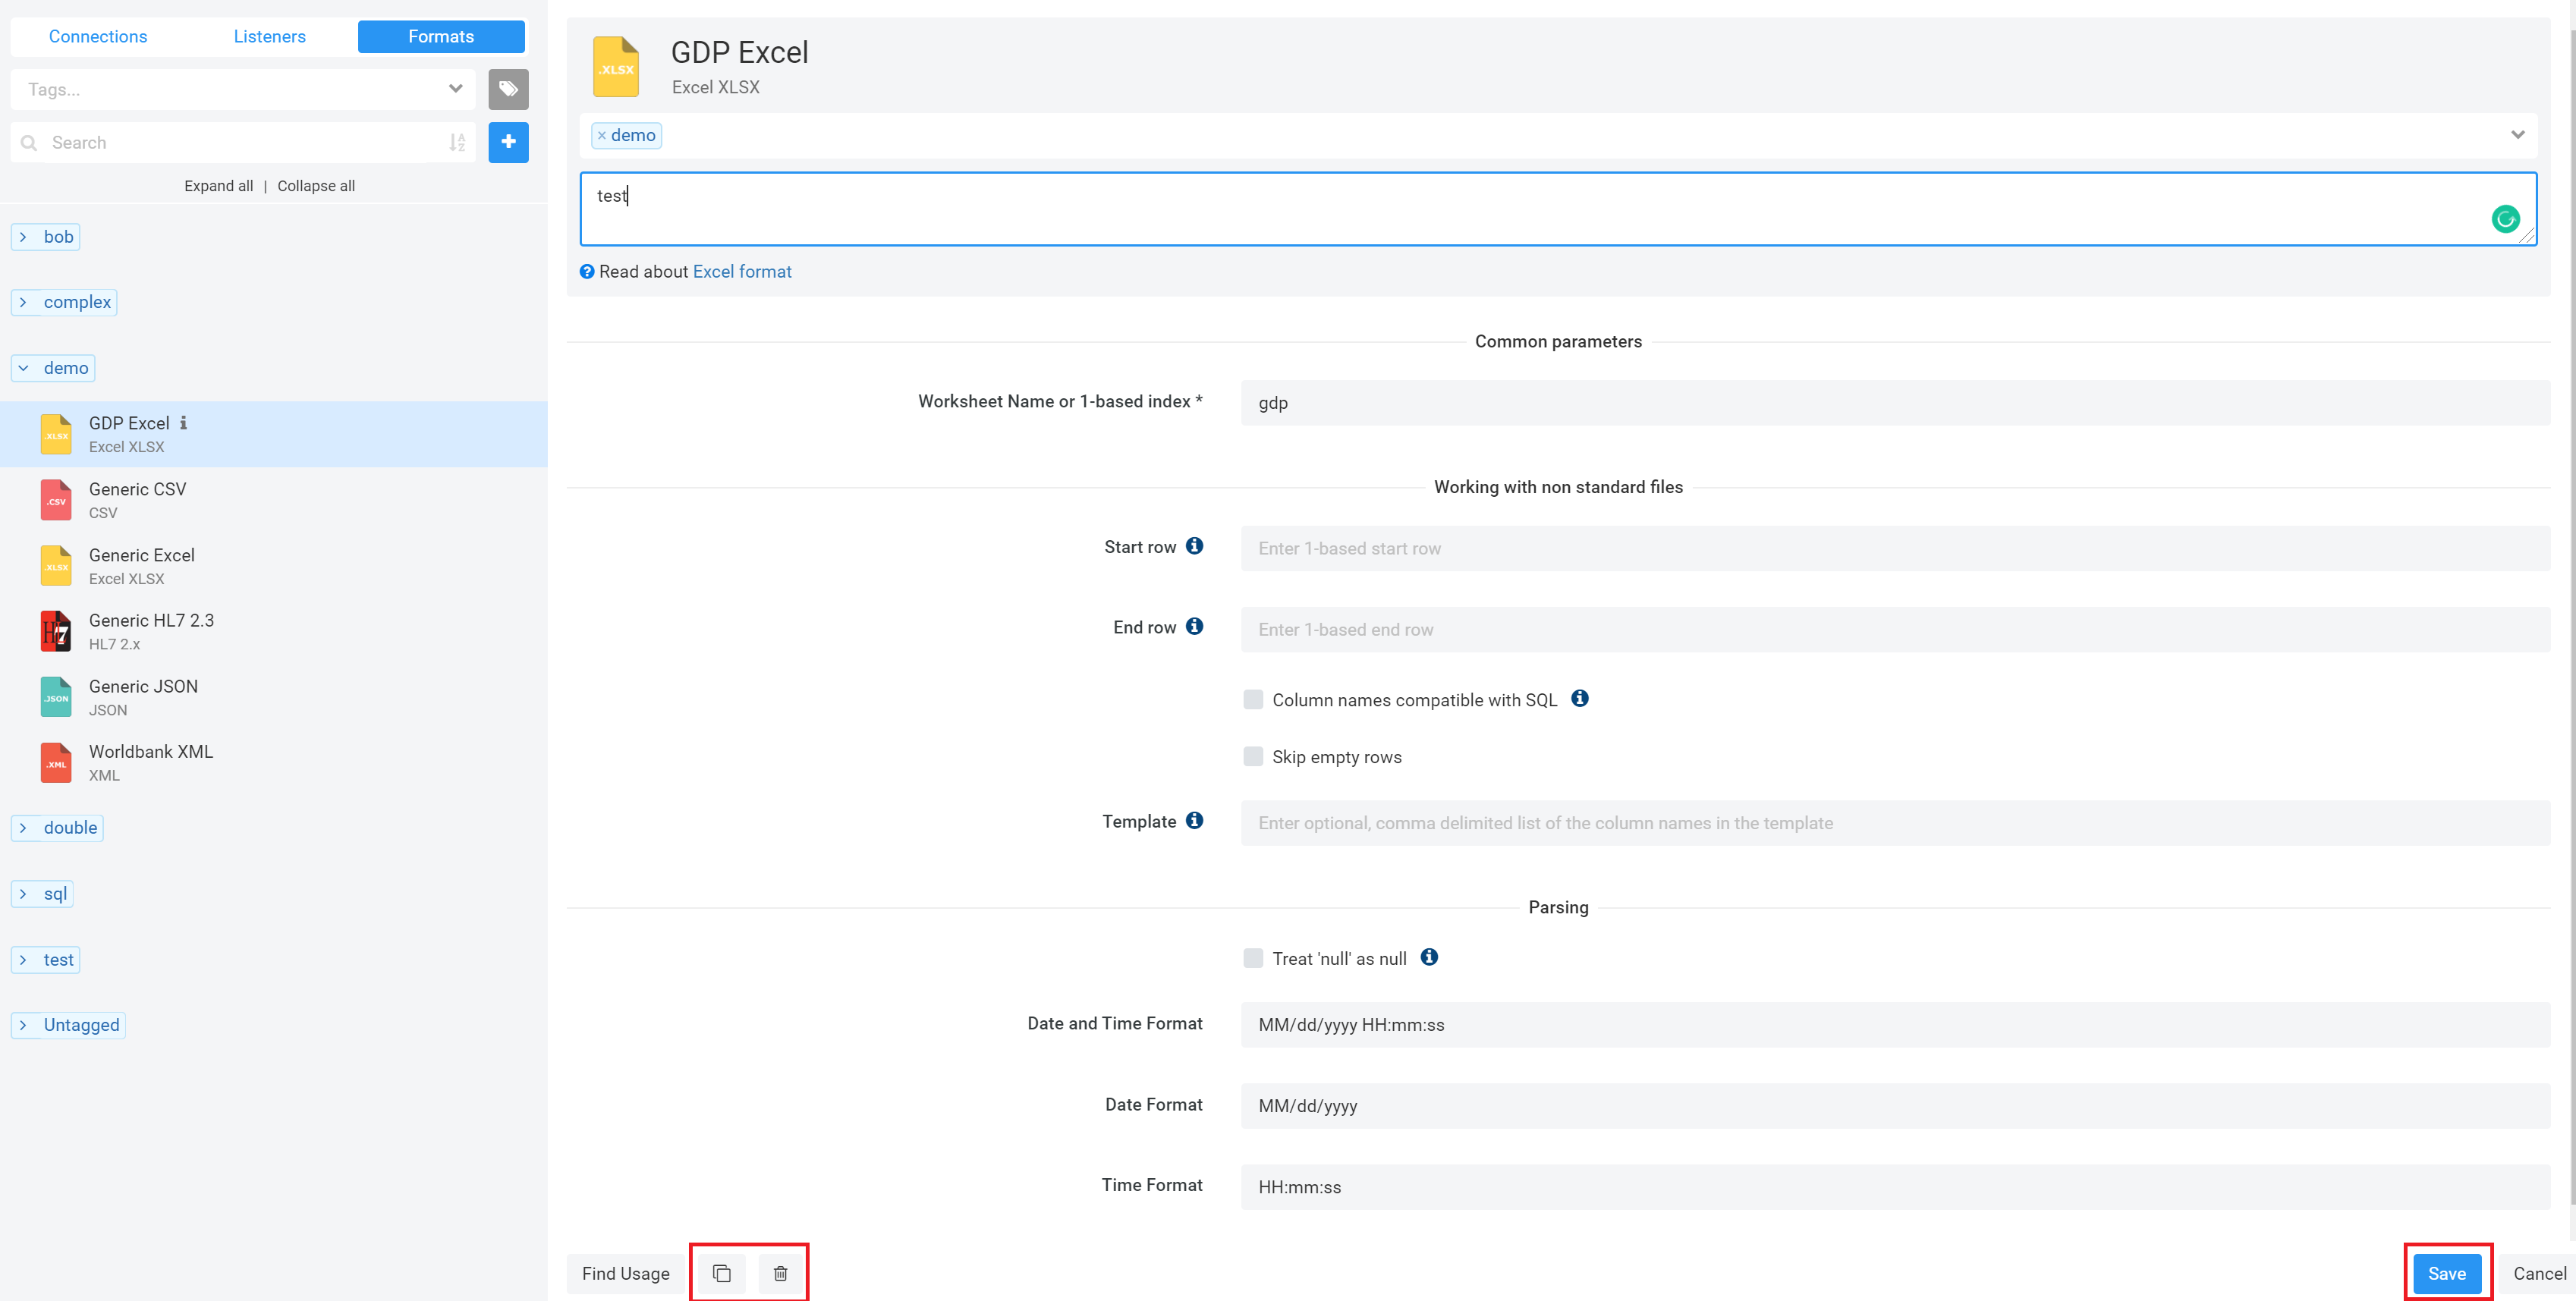Click the Date and Time Format field
2576x1301 pixels.
(x=1895, y=1025)
